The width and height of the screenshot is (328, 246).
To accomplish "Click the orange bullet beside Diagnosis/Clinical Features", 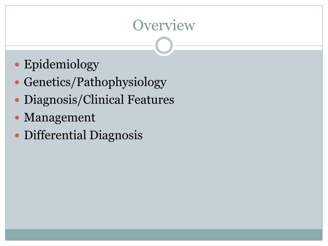I will (x=17, y=100).
